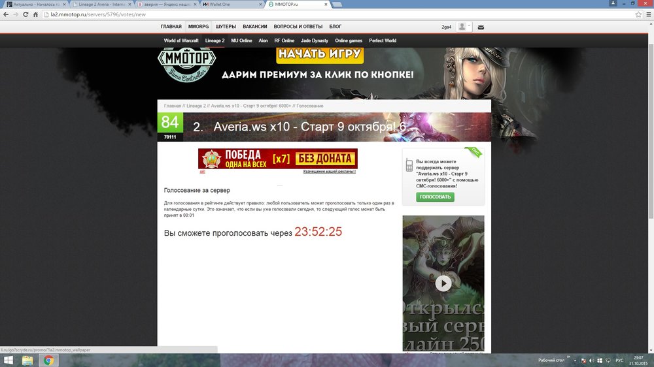
Task: Click the Lineage 2 breadcrumb link
Action: 196,106
